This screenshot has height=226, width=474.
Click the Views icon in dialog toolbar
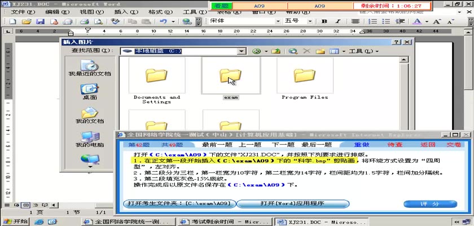coord(334,51)
